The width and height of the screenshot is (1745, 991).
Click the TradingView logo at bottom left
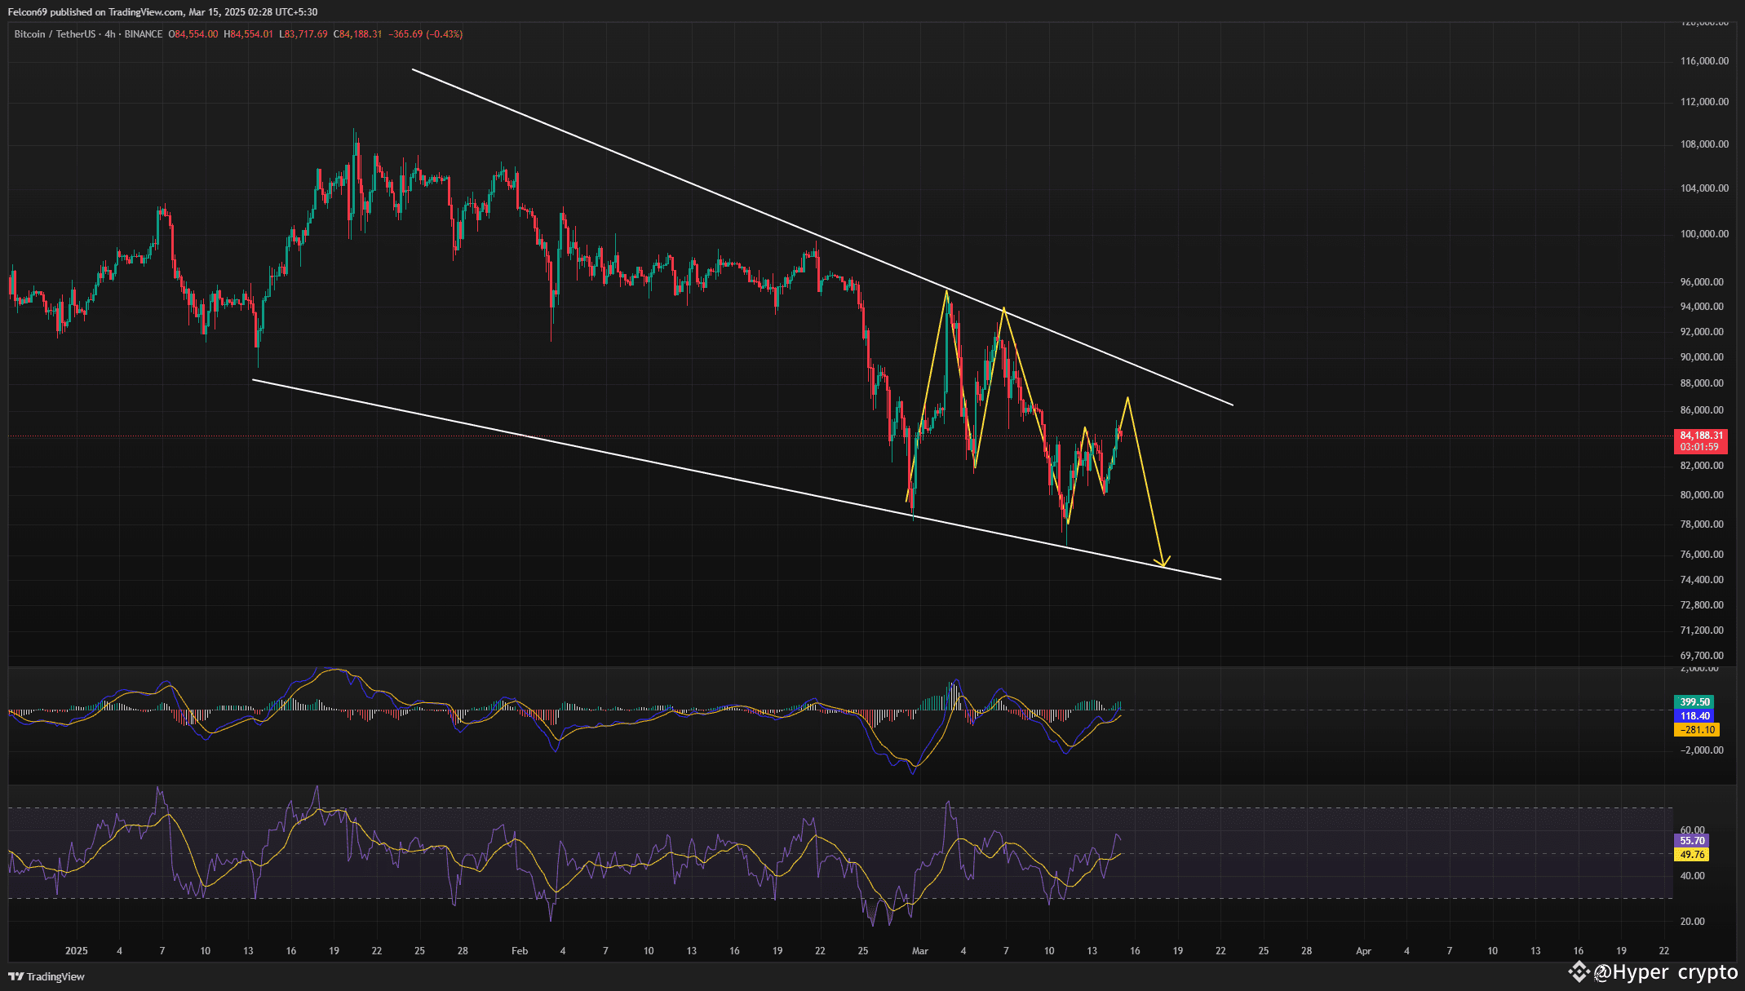47,976
